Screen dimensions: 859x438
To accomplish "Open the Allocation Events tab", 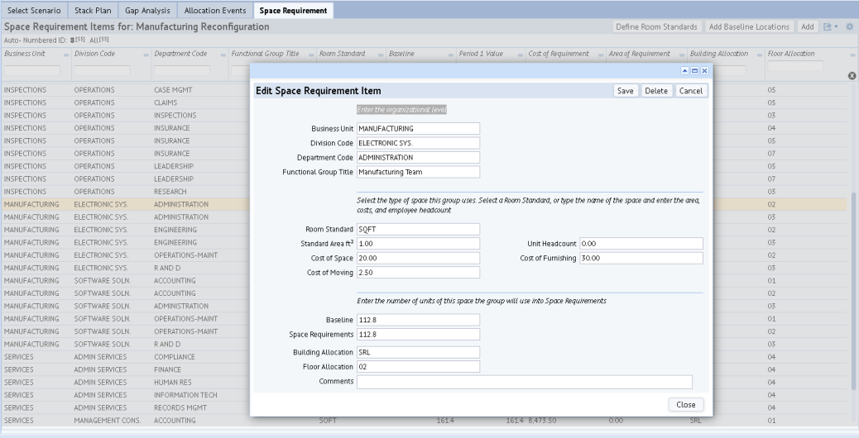I will click(215, 11).
